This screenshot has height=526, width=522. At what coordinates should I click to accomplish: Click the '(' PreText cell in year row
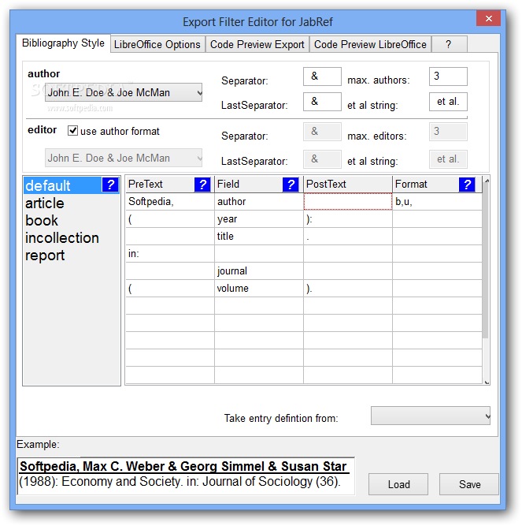click(x=170, y=219)
